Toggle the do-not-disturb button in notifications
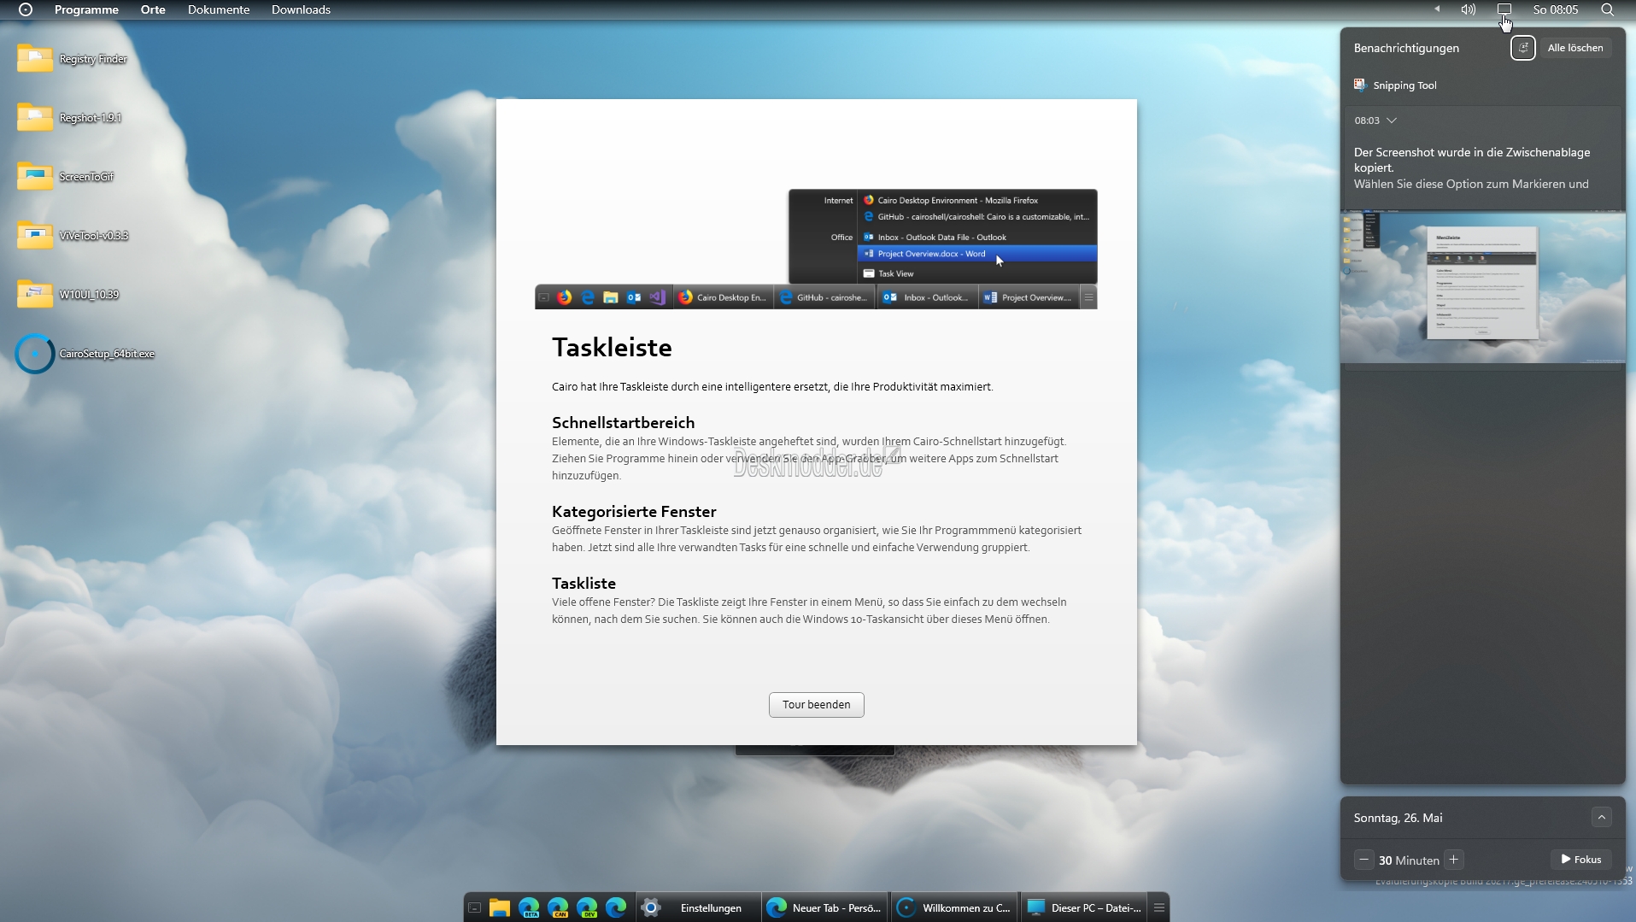 coord(1523,48)
